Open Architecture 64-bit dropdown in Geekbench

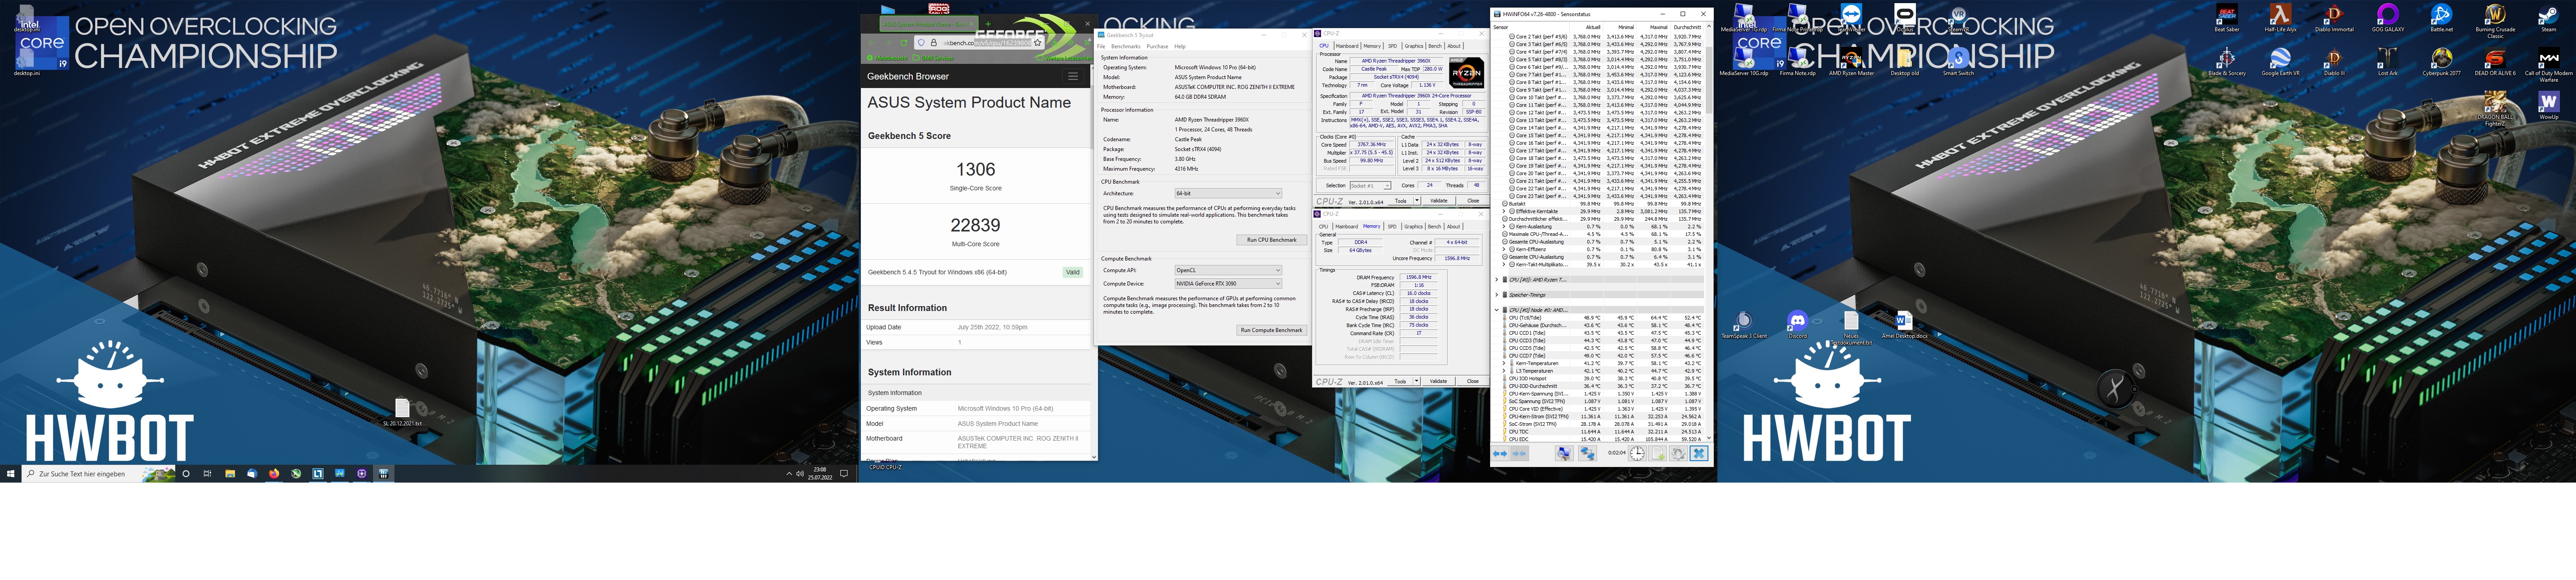tap(1228, 193)
